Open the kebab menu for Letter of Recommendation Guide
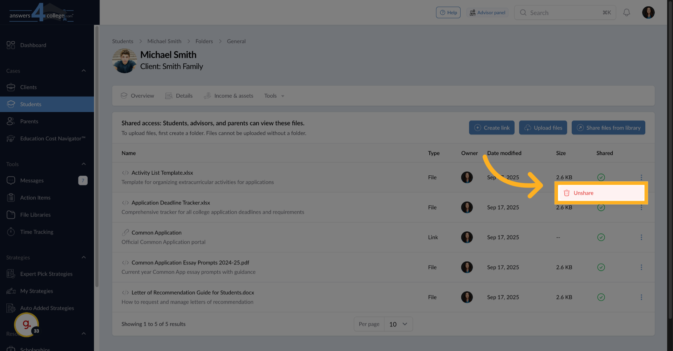This screenshot has width=673, height=351. coord(641,297)
